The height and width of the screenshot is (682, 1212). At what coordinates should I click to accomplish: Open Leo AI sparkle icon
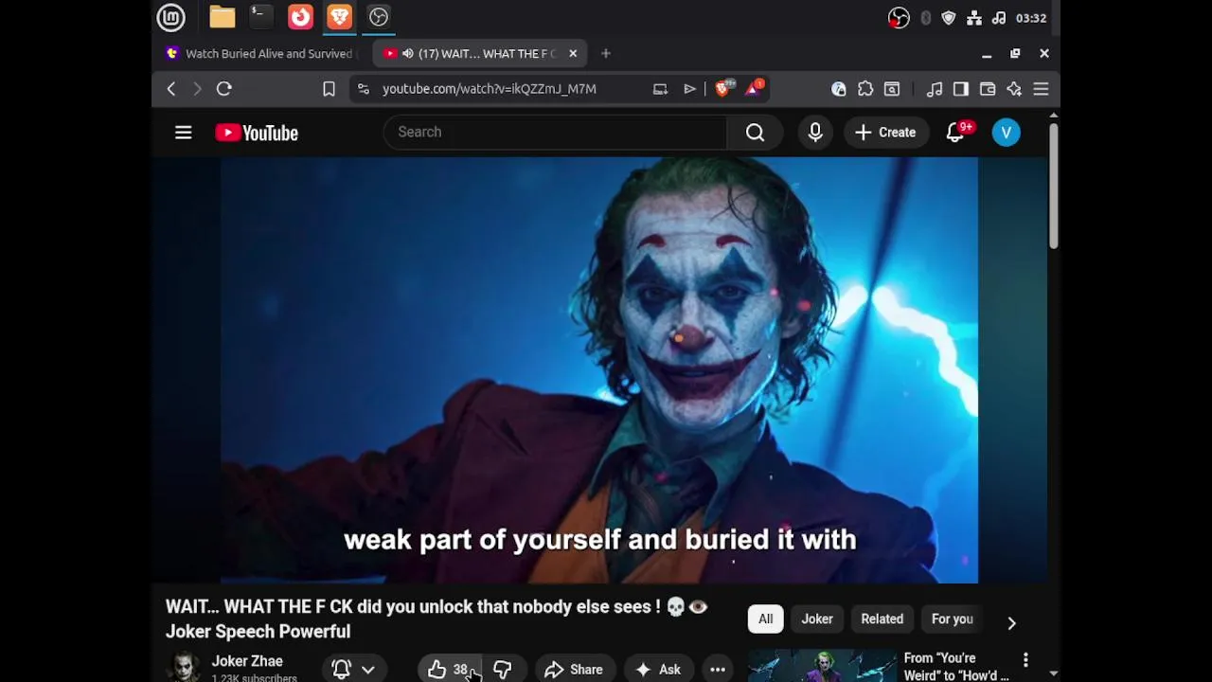point(1014,88)
